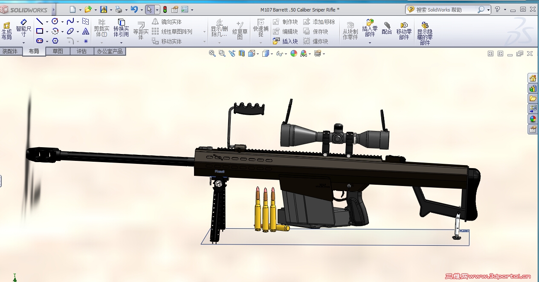The image size is (539, 282).
Task: Open the home Resources pane tab
Action: pos(533,78)
